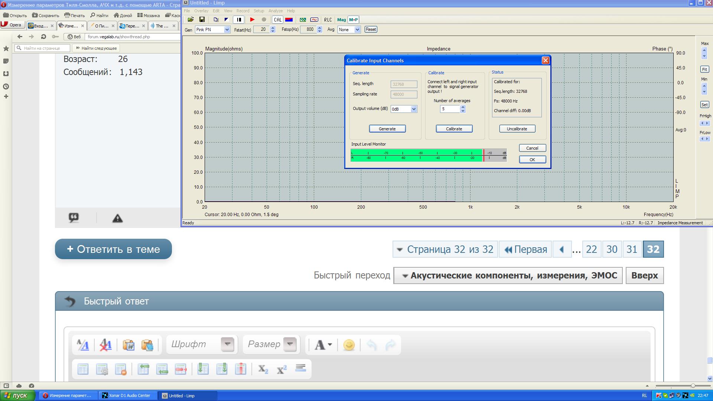
Task: Open the Setup menu in Limp
Action: 259,11
